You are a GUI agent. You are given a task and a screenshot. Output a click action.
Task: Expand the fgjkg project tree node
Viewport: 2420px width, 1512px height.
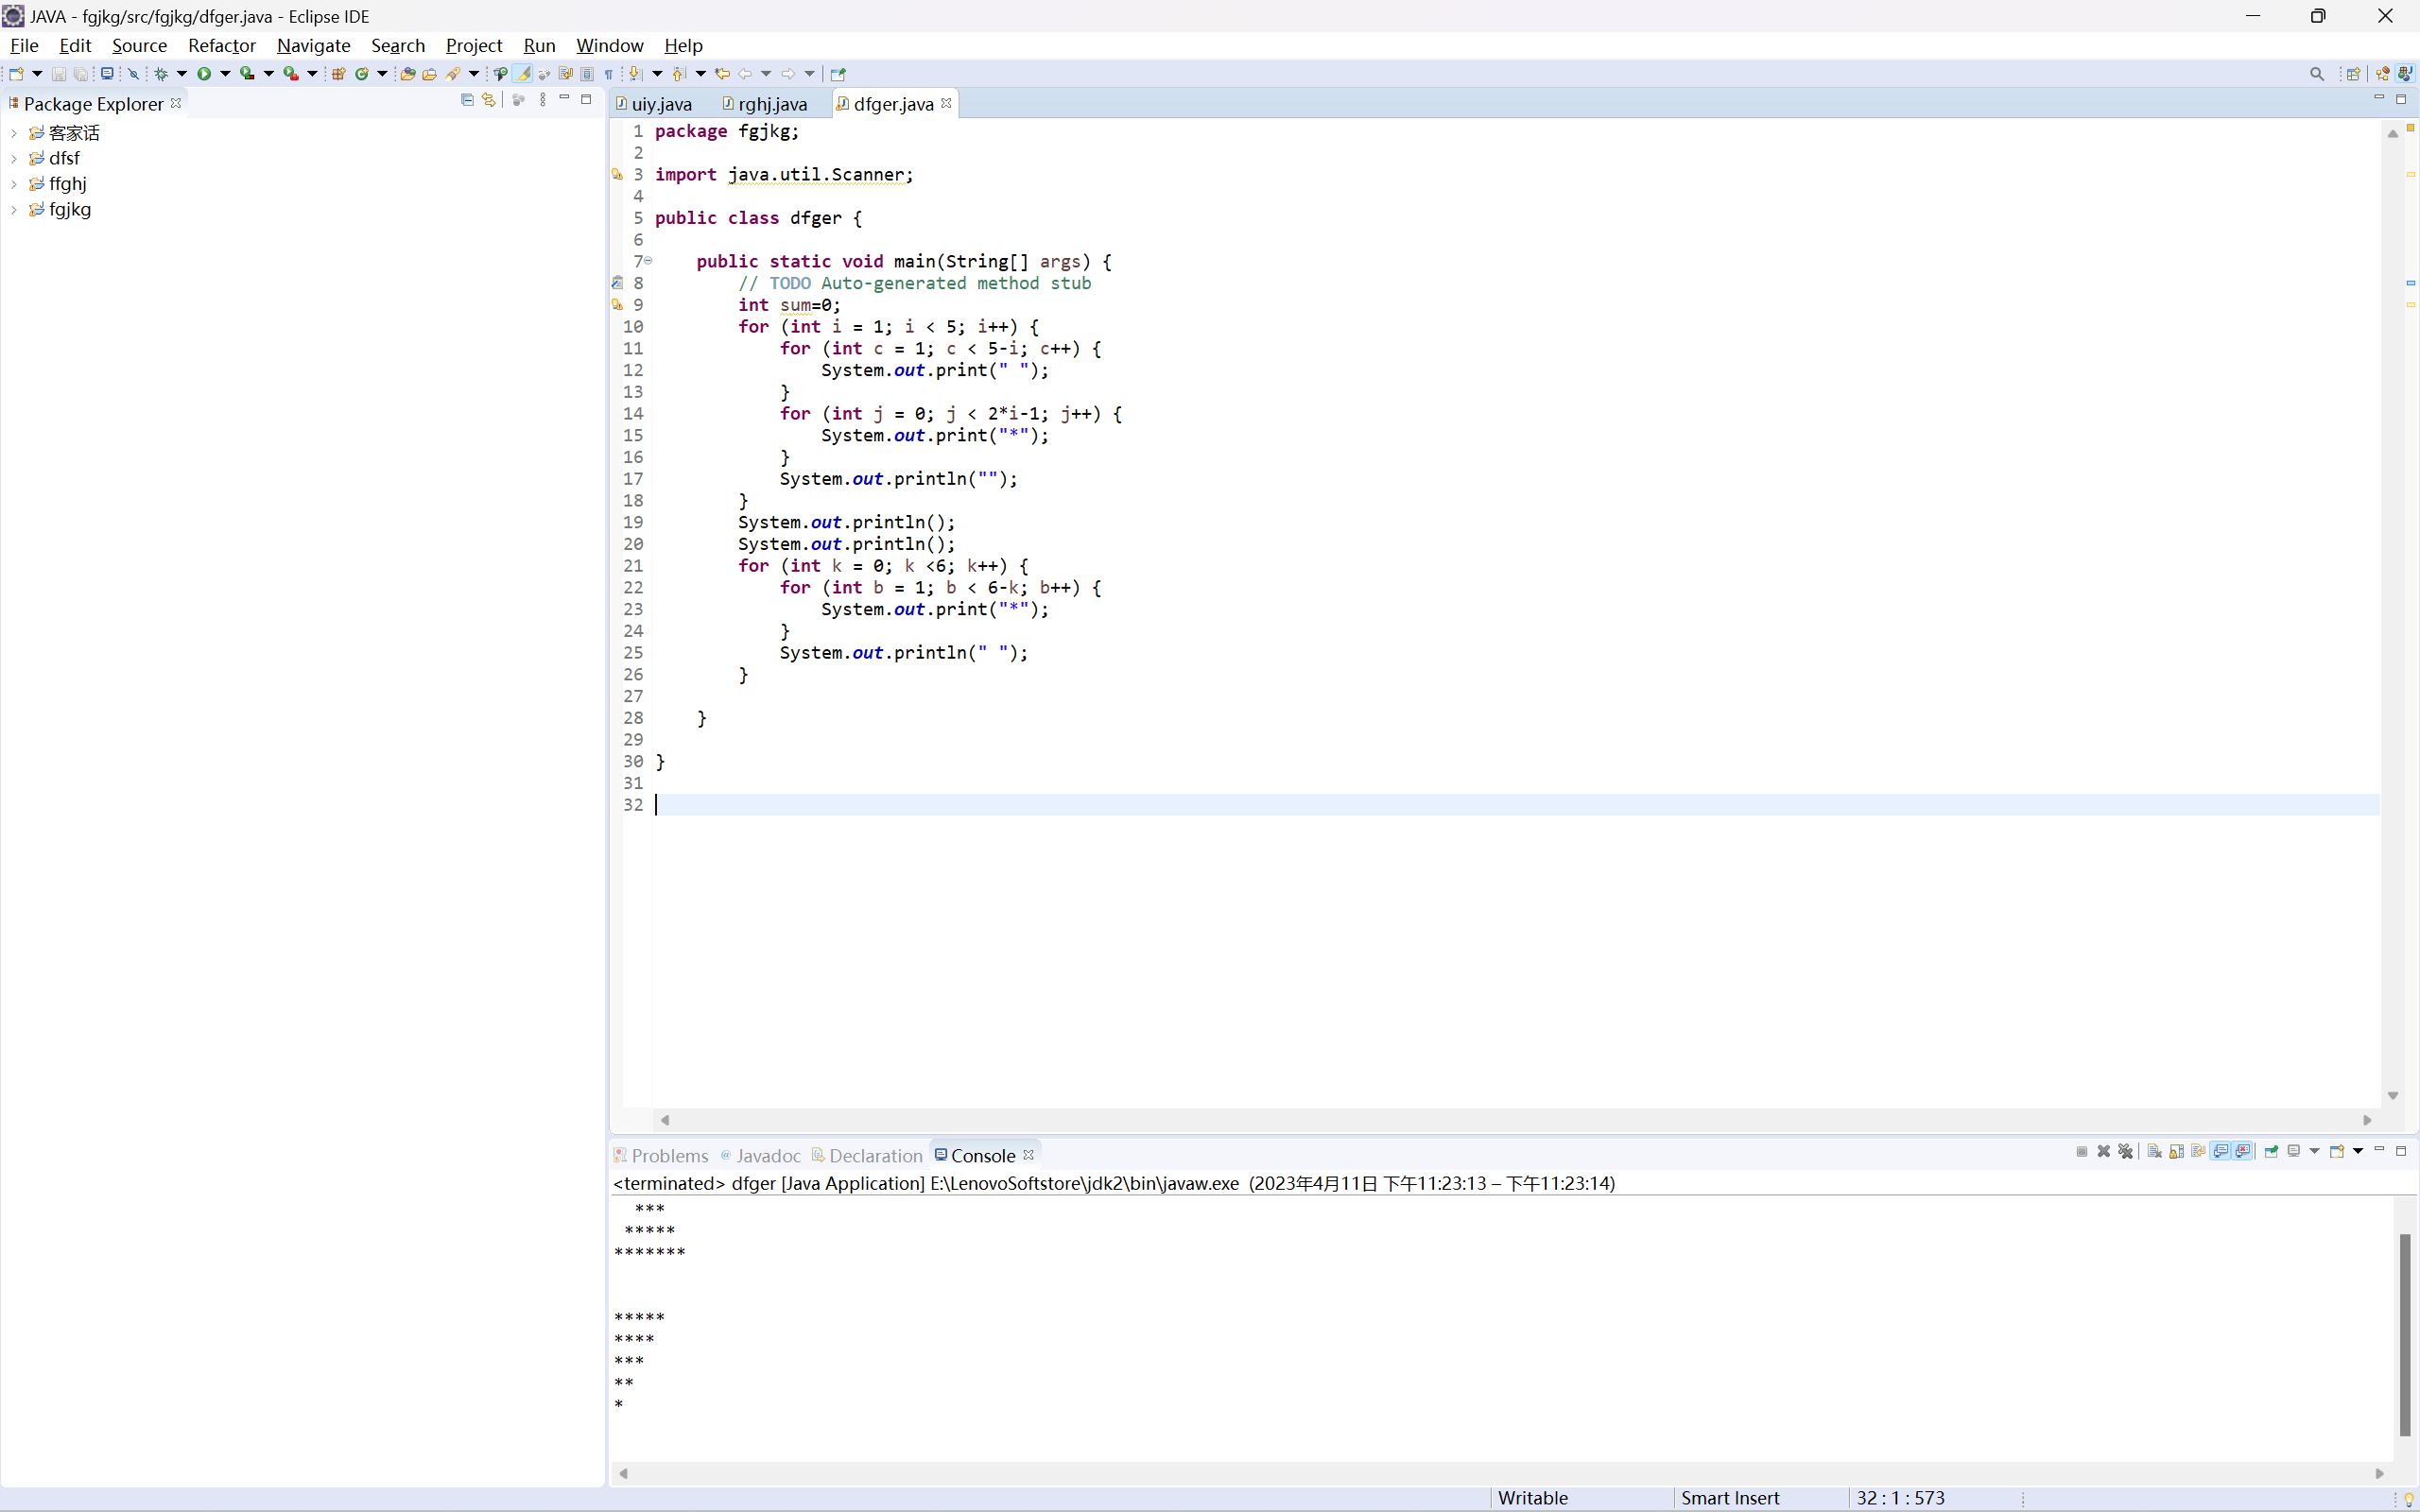pos(14,210)
